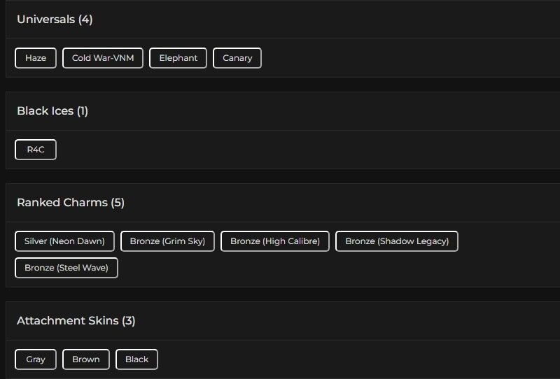Viewport: 560px width, 379px height.
Task: Toggle the Black Ices section heading
Action: [45, 111]
